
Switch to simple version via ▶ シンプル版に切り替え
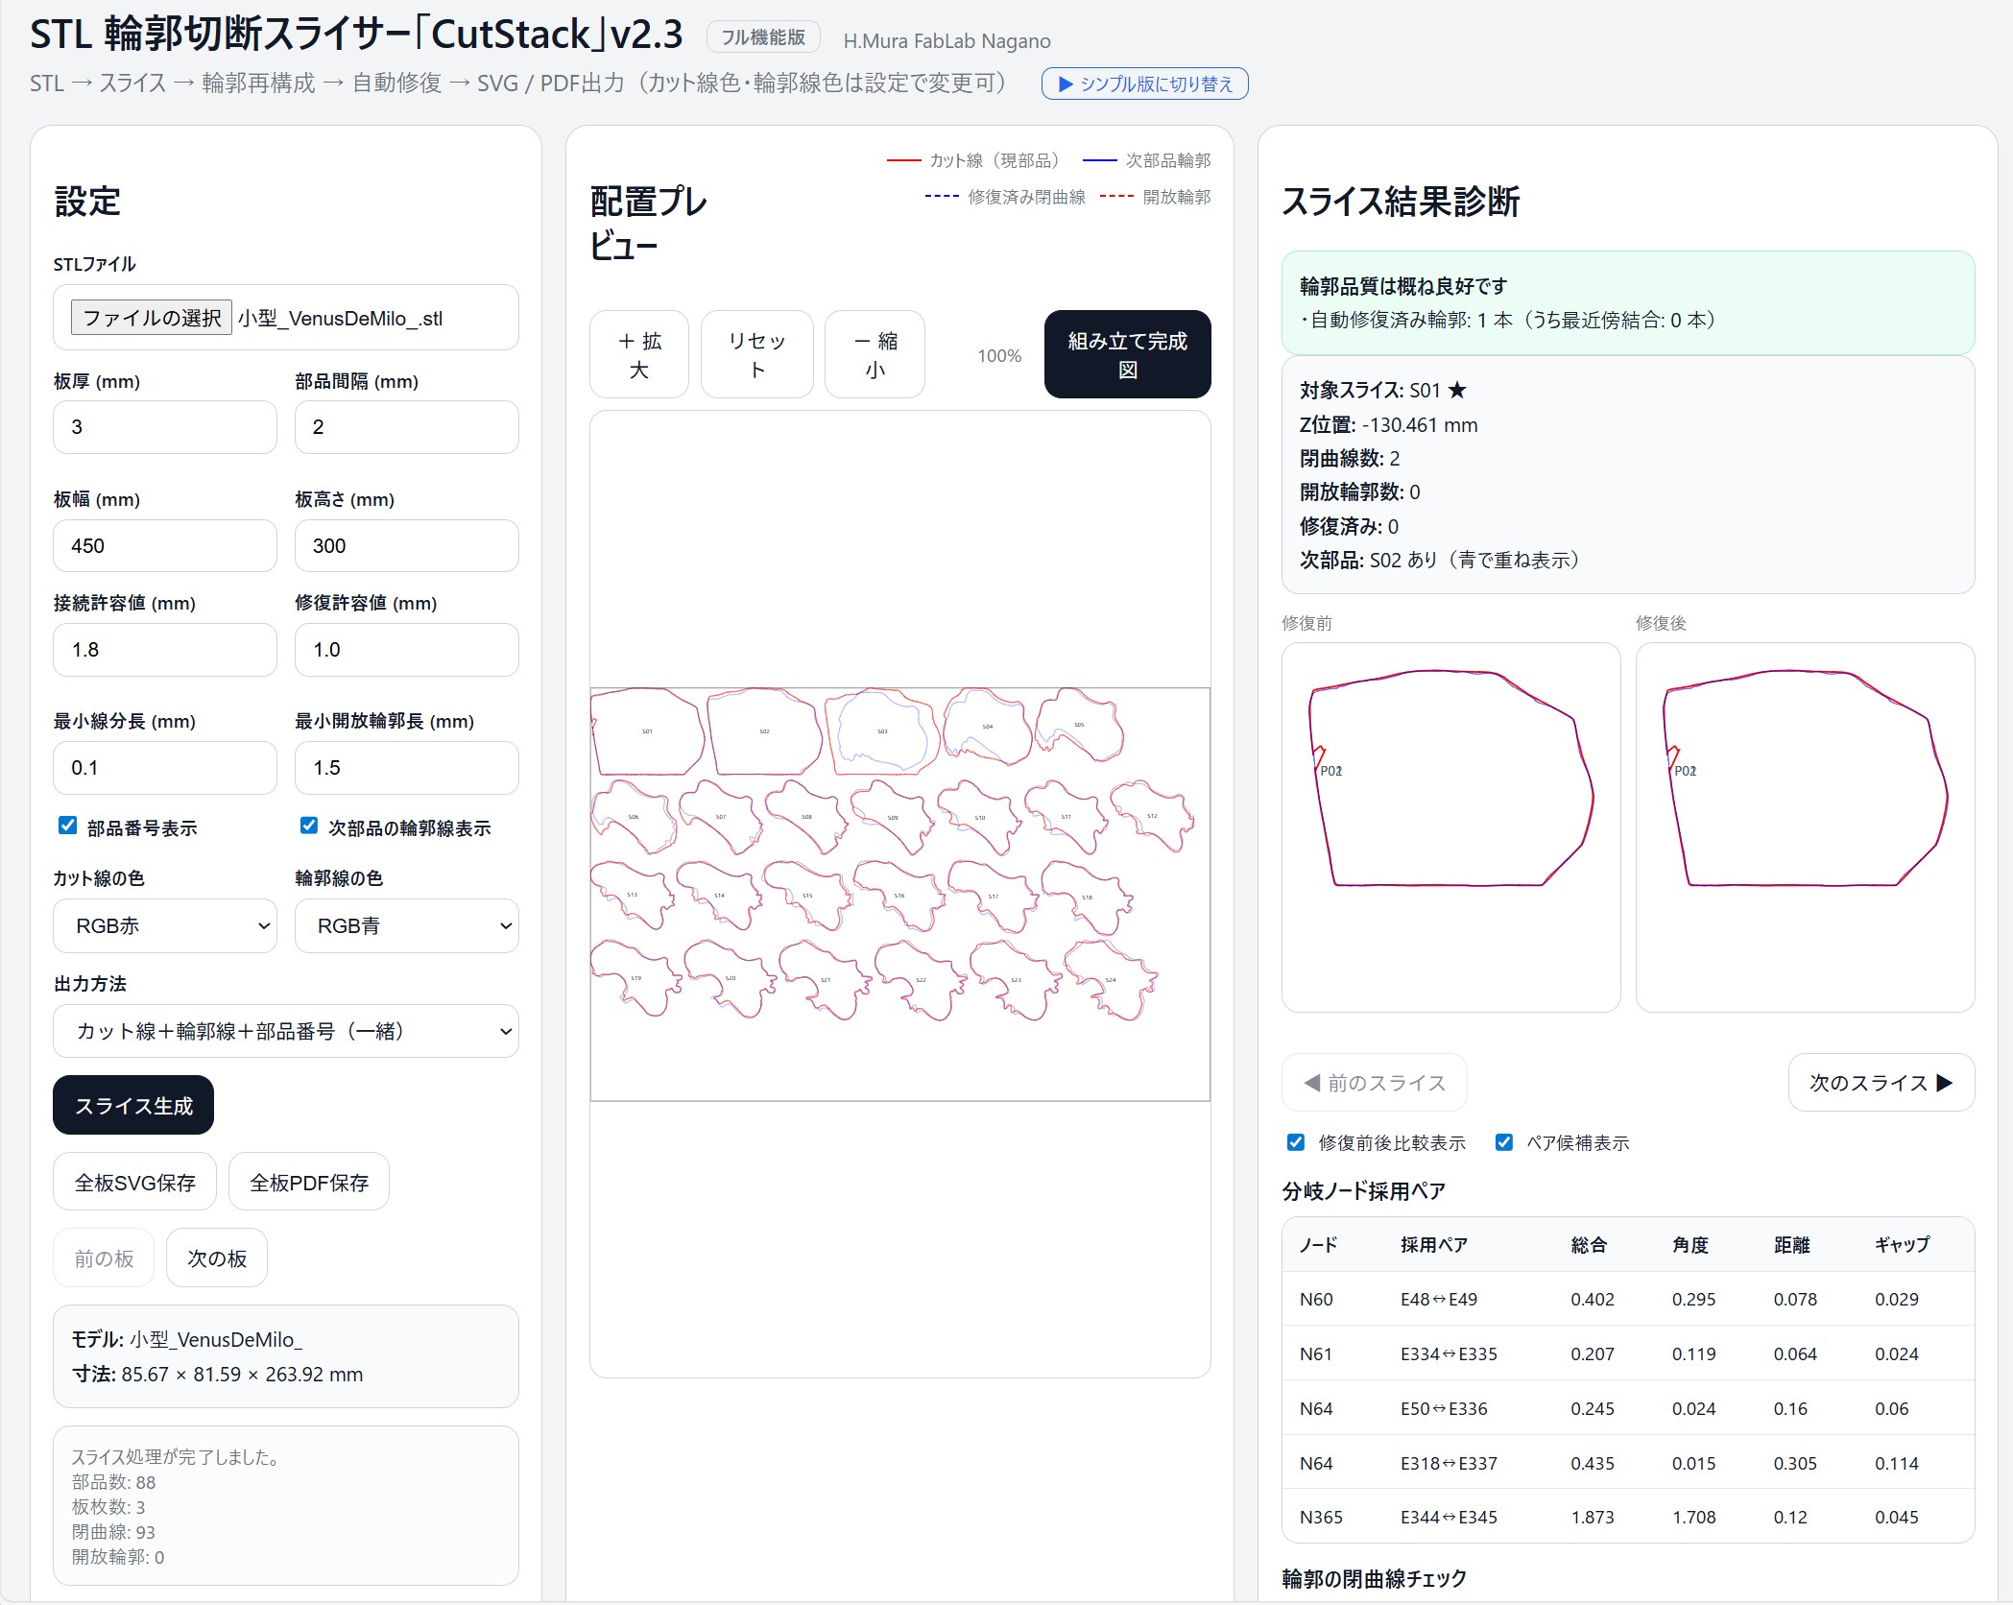pyautogui.click(x=1144, y=84)
